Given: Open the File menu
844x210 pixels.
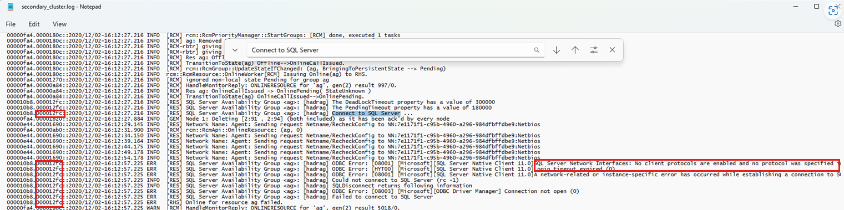Looking at the screenshot, I should 11,24.
